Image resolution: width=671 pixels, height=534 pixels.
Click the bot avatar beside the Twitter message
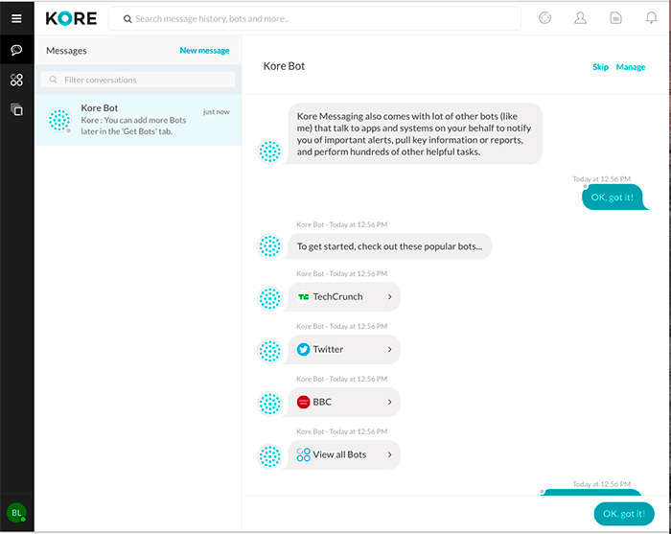[270, 351]
